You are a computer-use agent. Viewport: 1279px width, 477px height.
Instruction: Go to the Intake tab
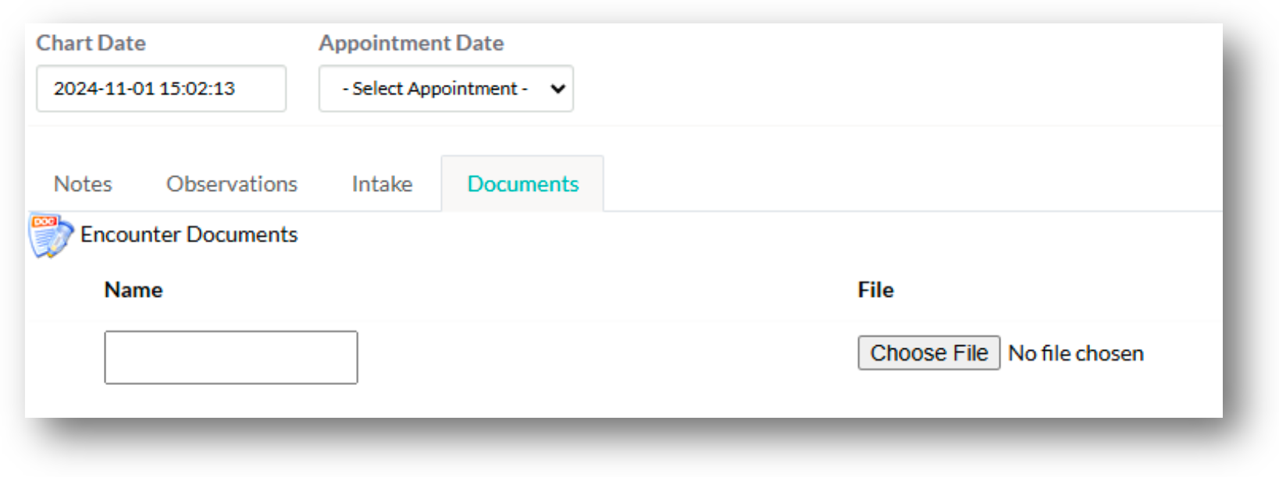382,184
